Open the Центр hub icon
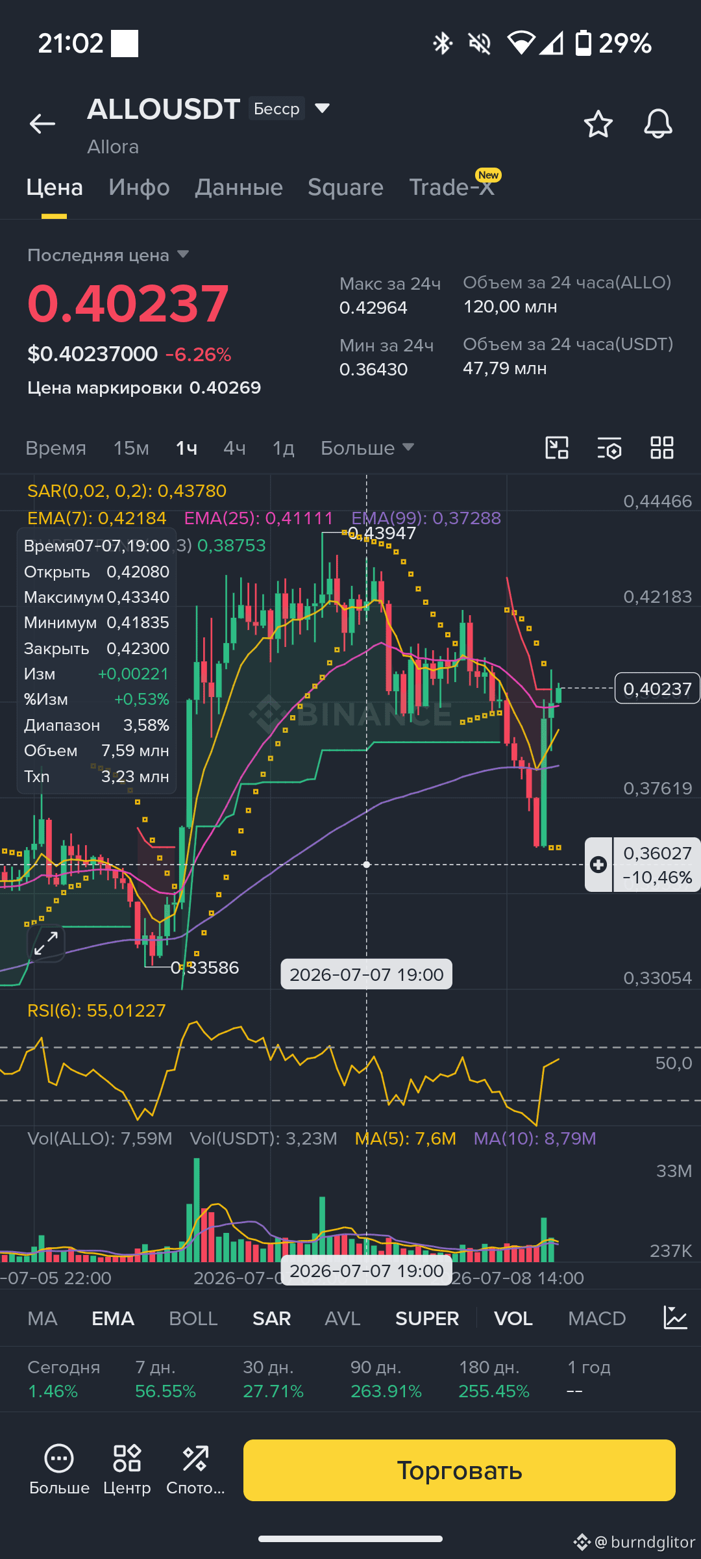This screenshot has height=1559, width=701. pos(127,1459)
